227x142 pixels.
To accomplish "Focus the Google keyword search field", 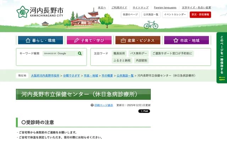I will click(x=59, y=53).
